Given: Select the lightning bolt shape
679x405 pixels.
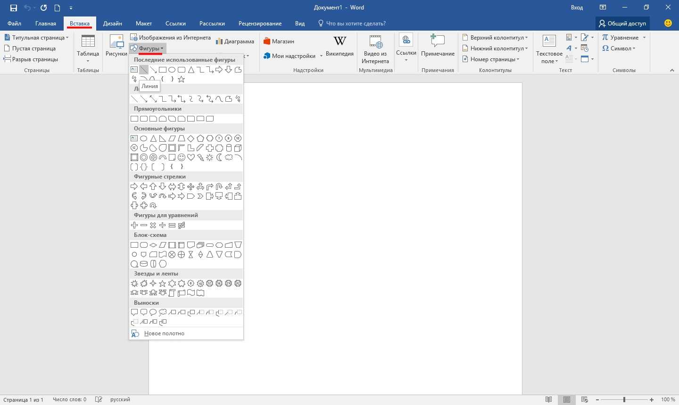Looking at the screenshot, I should (x=200, y=157).
